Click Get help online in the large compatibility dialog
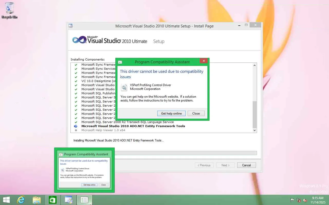Screen dimensions: 329x205 click(171, 113)
